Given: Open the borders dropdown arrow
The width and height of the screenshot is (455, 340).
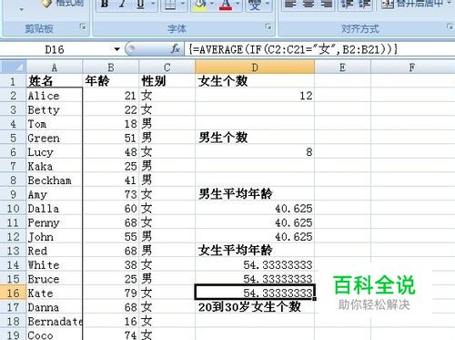Looking at the screenshot, I should (x=183, y=5).
